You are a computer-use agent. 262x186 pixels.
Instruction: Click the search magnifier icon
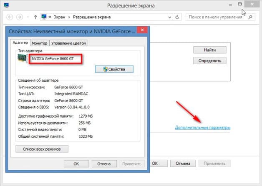249,18
